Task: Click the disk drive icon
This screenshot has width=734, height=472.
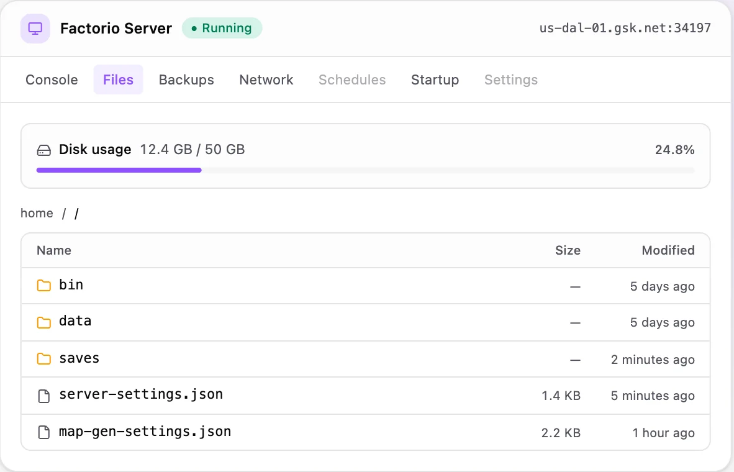Action: point(43,150)
